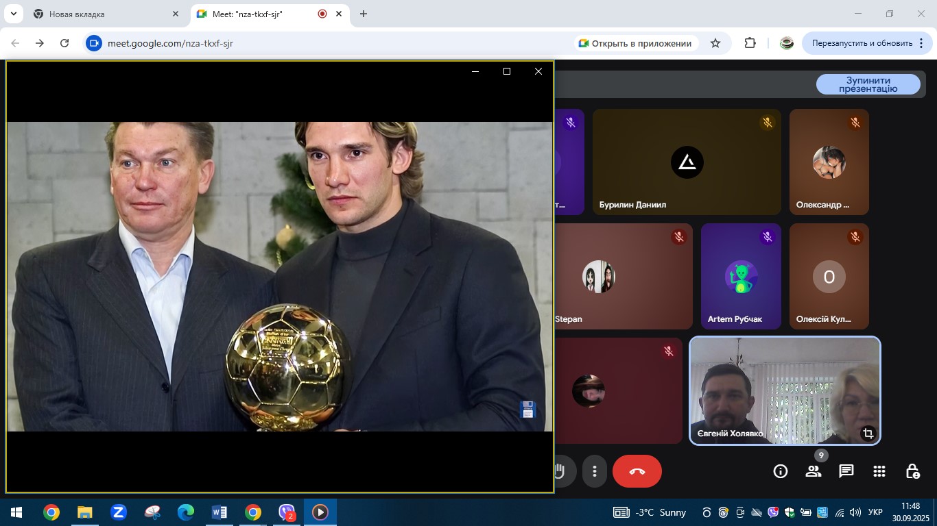Toggle system volume speaker in tray
Image resolution: width=937 pixels, height=526 pixels.
855,512
